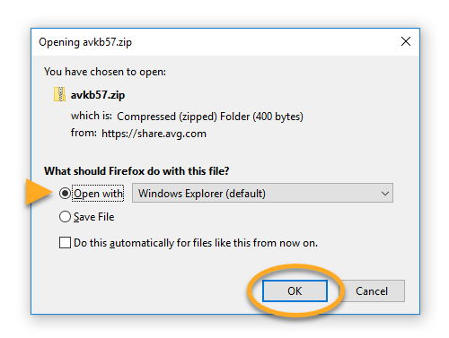The width and height of the screenshot is (449, 338).
Task: Click the Compressed (zipped) Folder description
Action: [210, 117]
